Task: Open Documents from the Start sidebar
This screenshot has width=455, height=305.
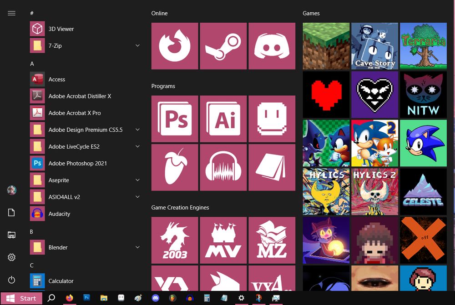Action: [12, 213]
